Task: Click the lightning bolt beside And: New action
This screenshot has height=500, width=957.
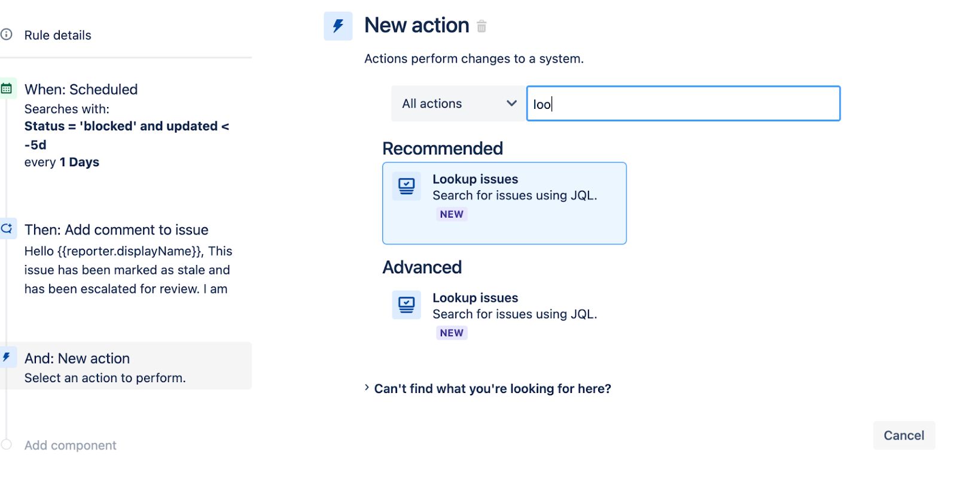Action: 7,357
